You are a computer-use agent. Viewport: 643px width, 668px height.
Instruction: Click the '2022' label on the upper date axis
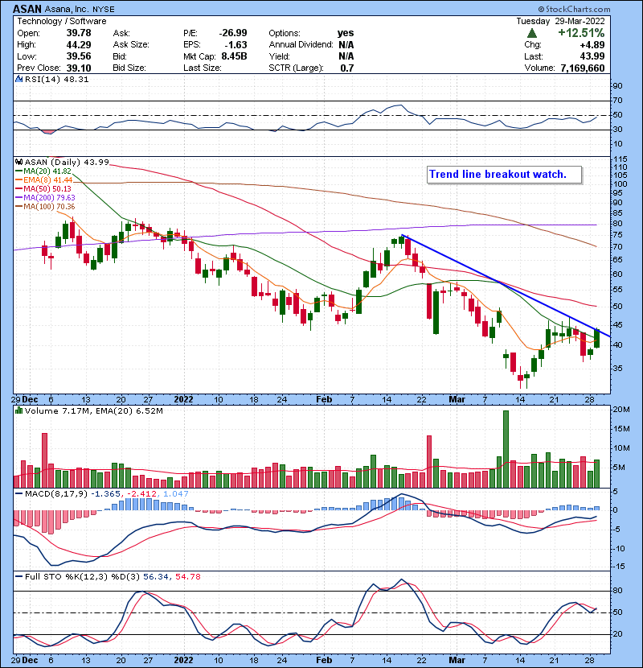click(x=183, y=400)
